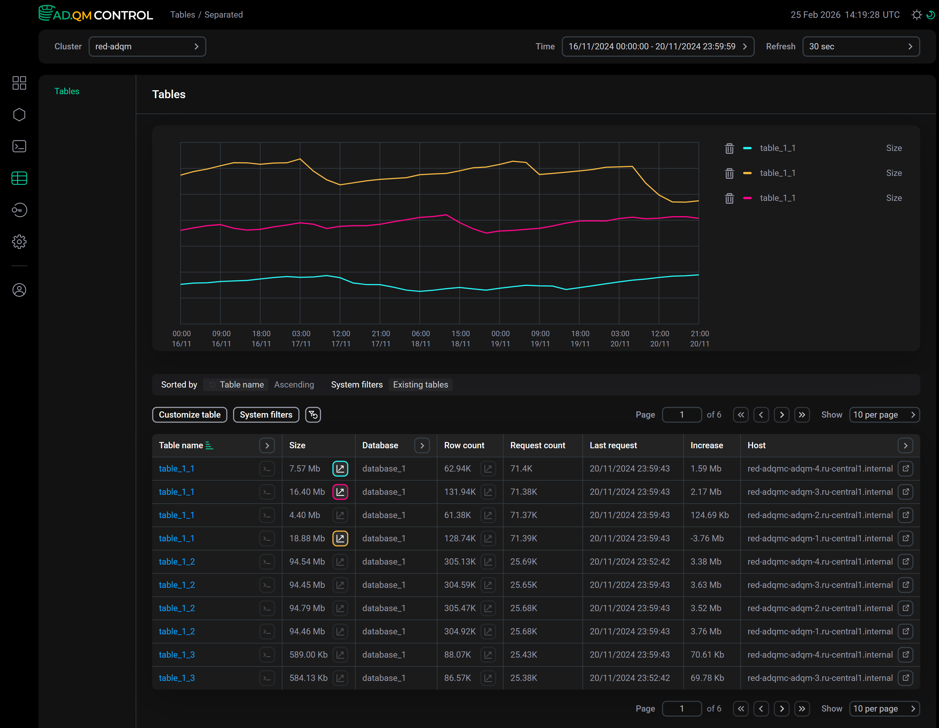Open the SQL console sidebar icon
Image resolution: width=939 pixels, height=728 pixels.
(19, 147)
